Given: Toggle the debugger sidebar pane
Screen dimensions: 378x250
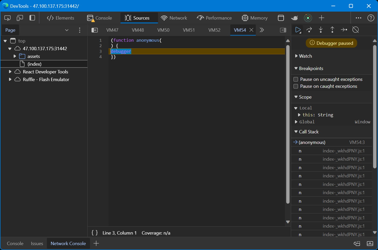Looking at the screenshot, I should click(283, 30).
